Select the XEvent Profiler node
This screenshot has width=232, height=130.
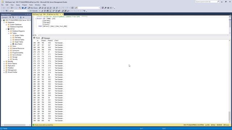[x=13, y=72]
